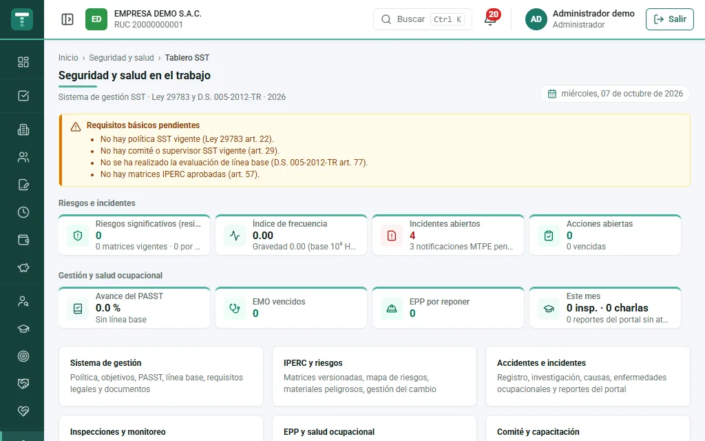705x441 pixels.
Task: Open the building company icon in sidebar
Action: click(x=23, y=130)
